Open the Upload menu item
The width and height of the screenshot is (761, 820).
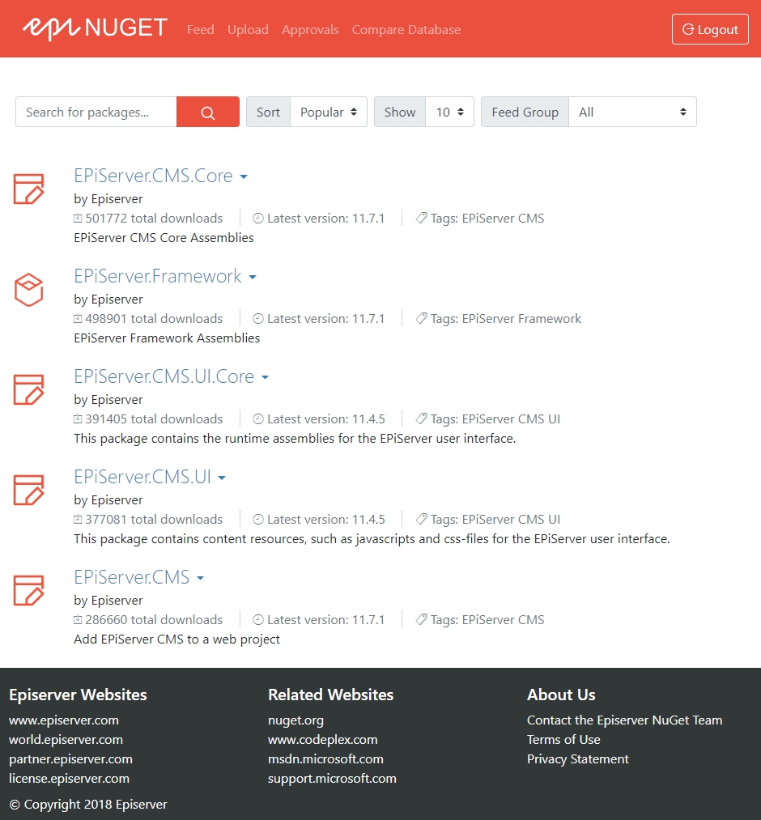[x=248, y=30]
